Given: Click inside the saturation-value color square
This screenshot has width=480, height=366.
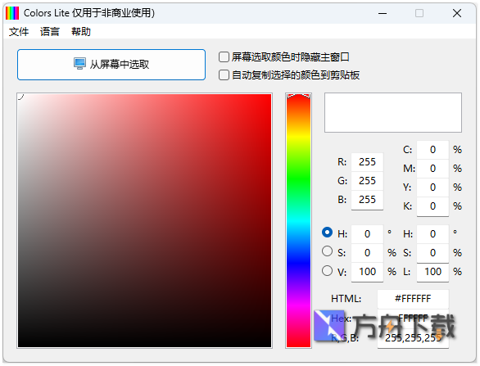Looking at the screenshot, I should coord(144,220).
